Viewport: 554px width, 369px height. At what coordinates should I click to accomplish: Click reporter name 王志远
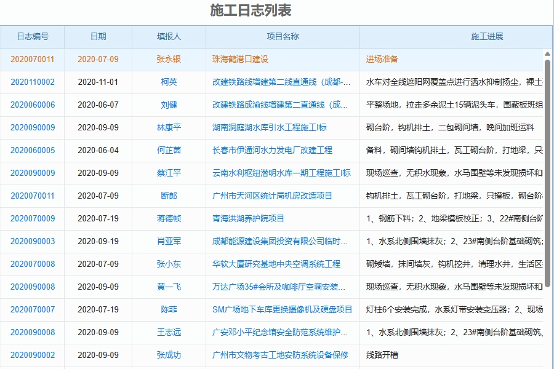coord(167,332)
